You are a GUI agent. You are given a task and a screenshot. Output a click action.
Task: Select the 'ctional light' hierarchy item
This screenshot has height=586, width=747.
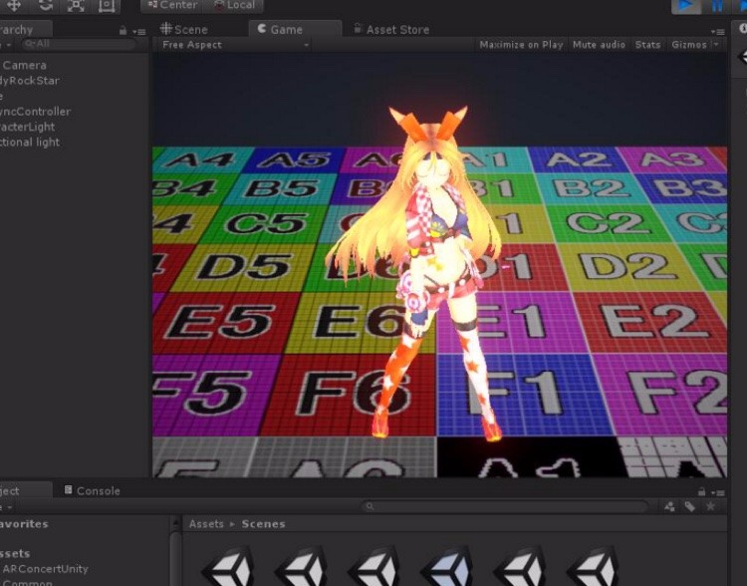[30, 143]
